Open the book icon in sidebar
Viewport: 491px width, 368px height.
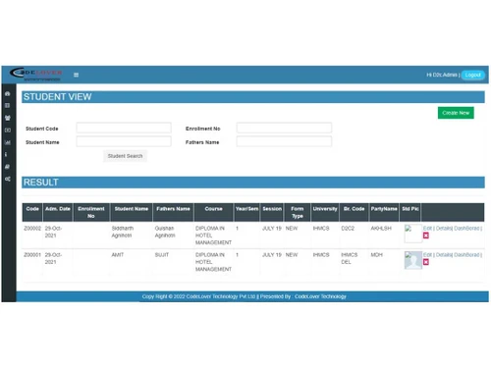8,167
